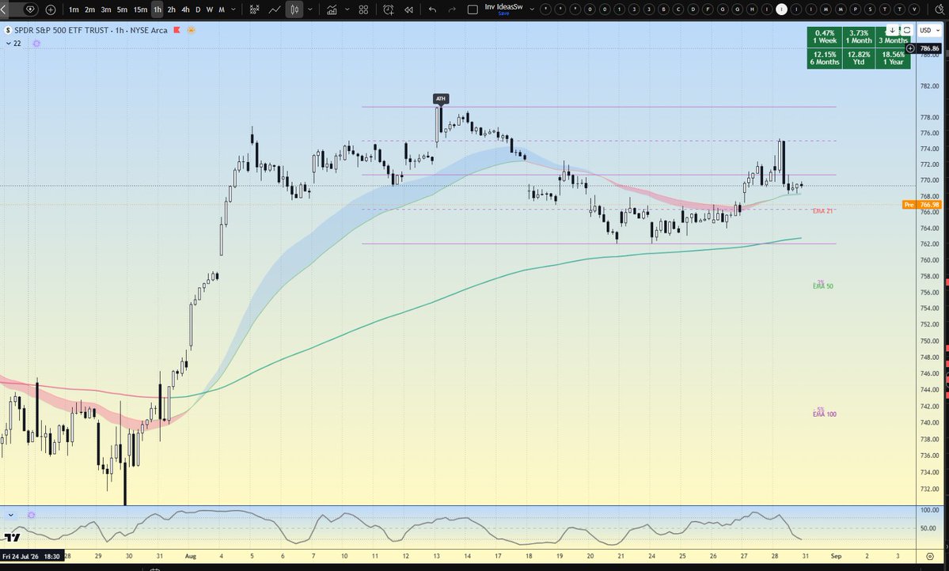
Task: Click the 18.56% 1 Year performance cell
Action: [x=894, y=58]
